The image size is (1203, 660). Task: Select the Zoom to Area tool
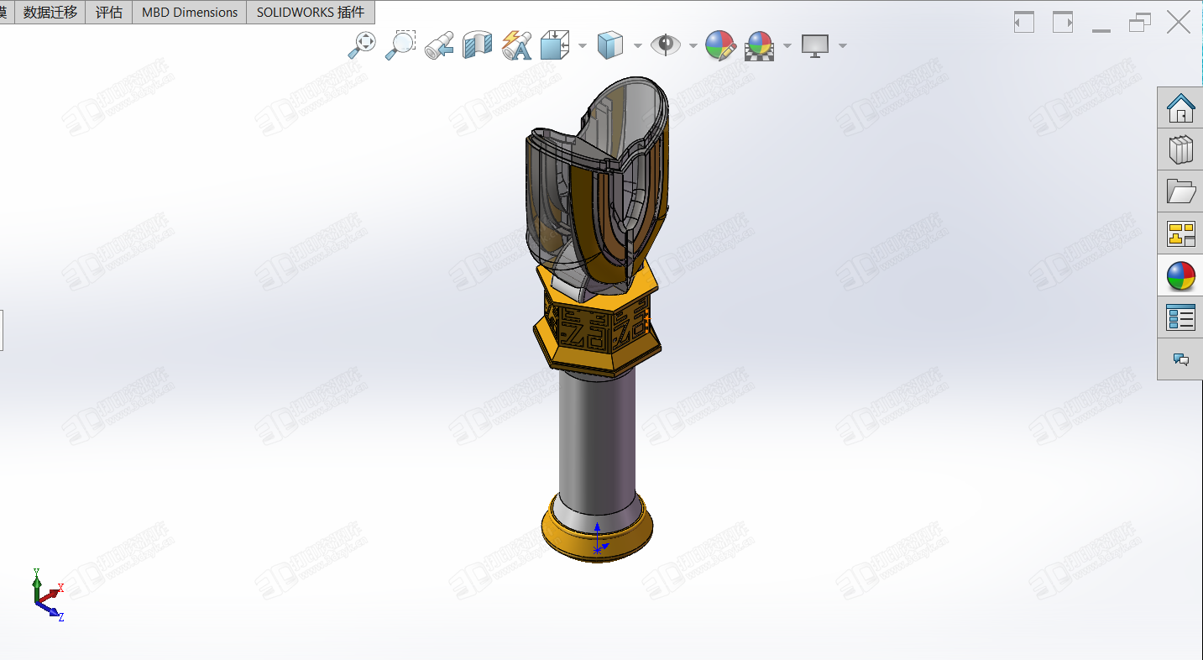point(400,45)
